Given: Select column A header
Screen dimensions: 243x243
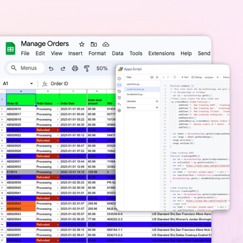Looking at the screenshot, I should 21,92.
